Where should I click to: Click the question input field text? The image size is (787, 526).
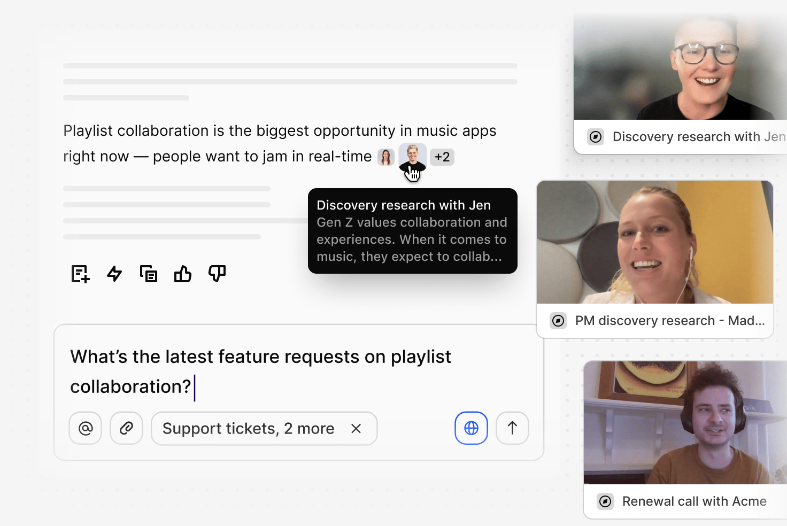261,372
